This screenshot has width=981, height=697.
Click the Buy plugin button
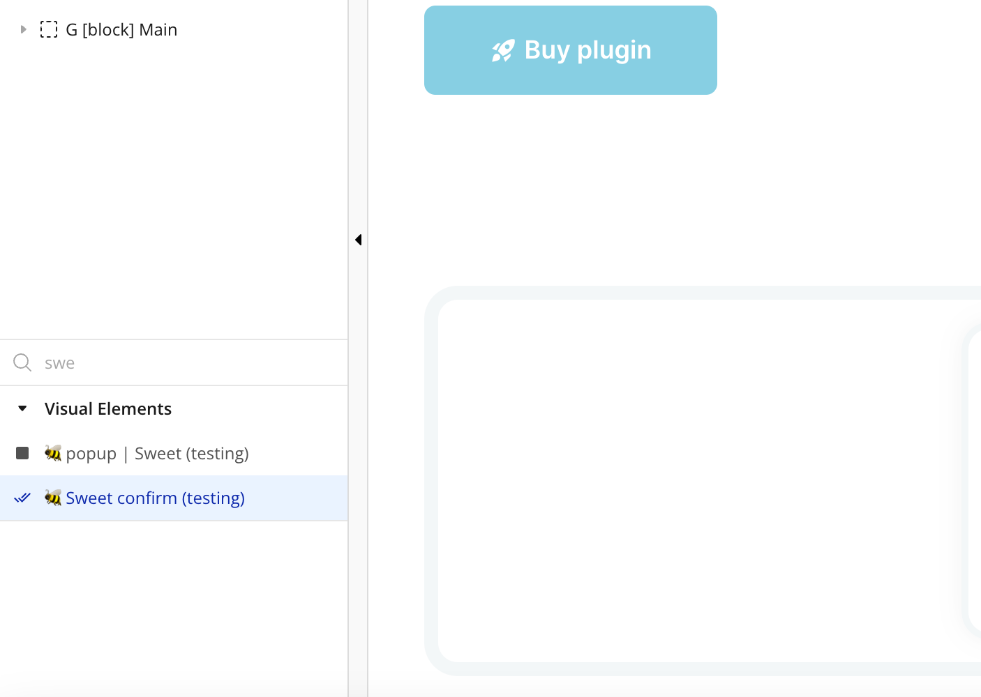pyautogui.click(x=571, y=50)
